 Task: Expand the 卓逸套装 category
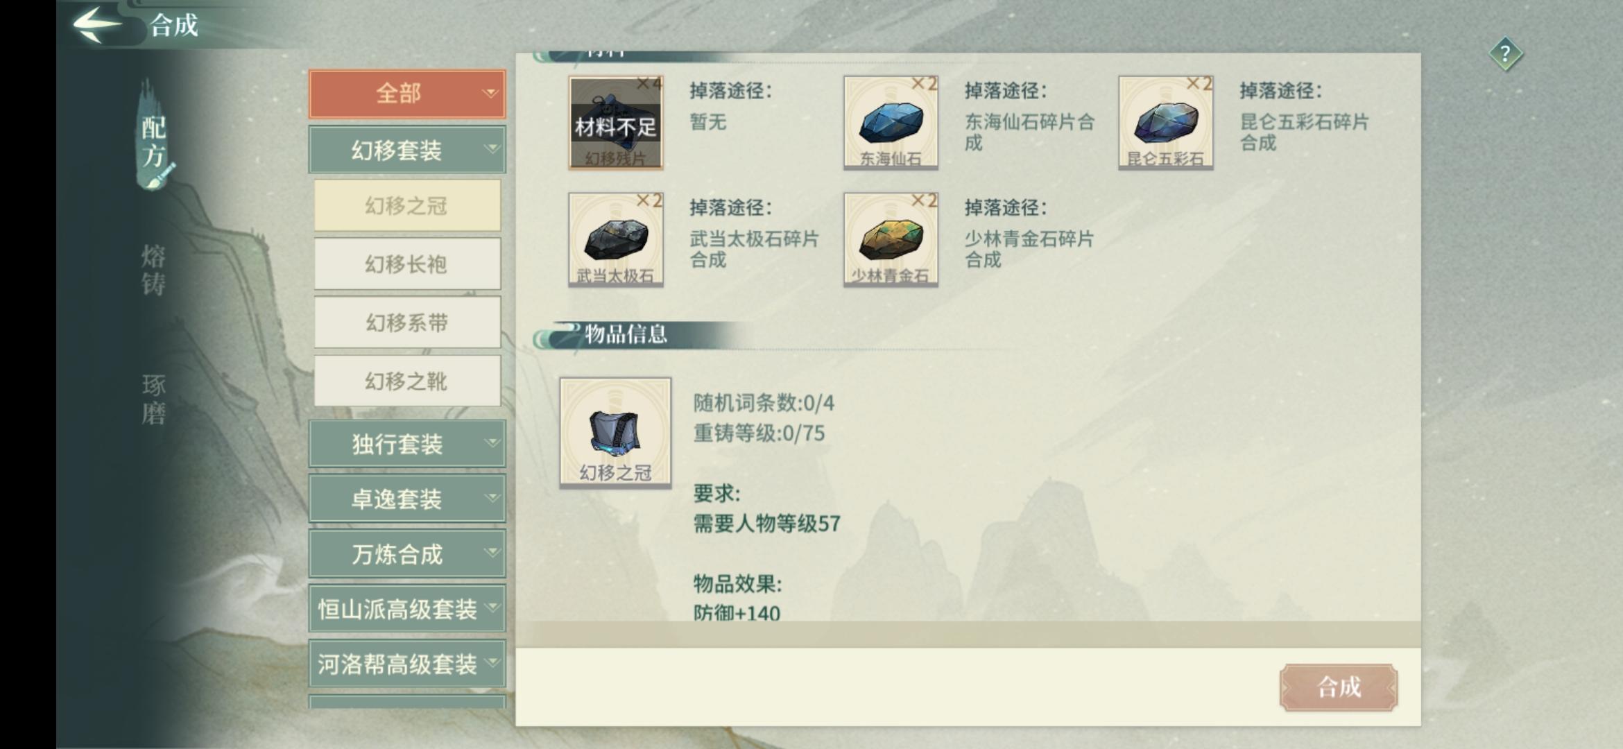pyautogui.click(x=407, y=499)
